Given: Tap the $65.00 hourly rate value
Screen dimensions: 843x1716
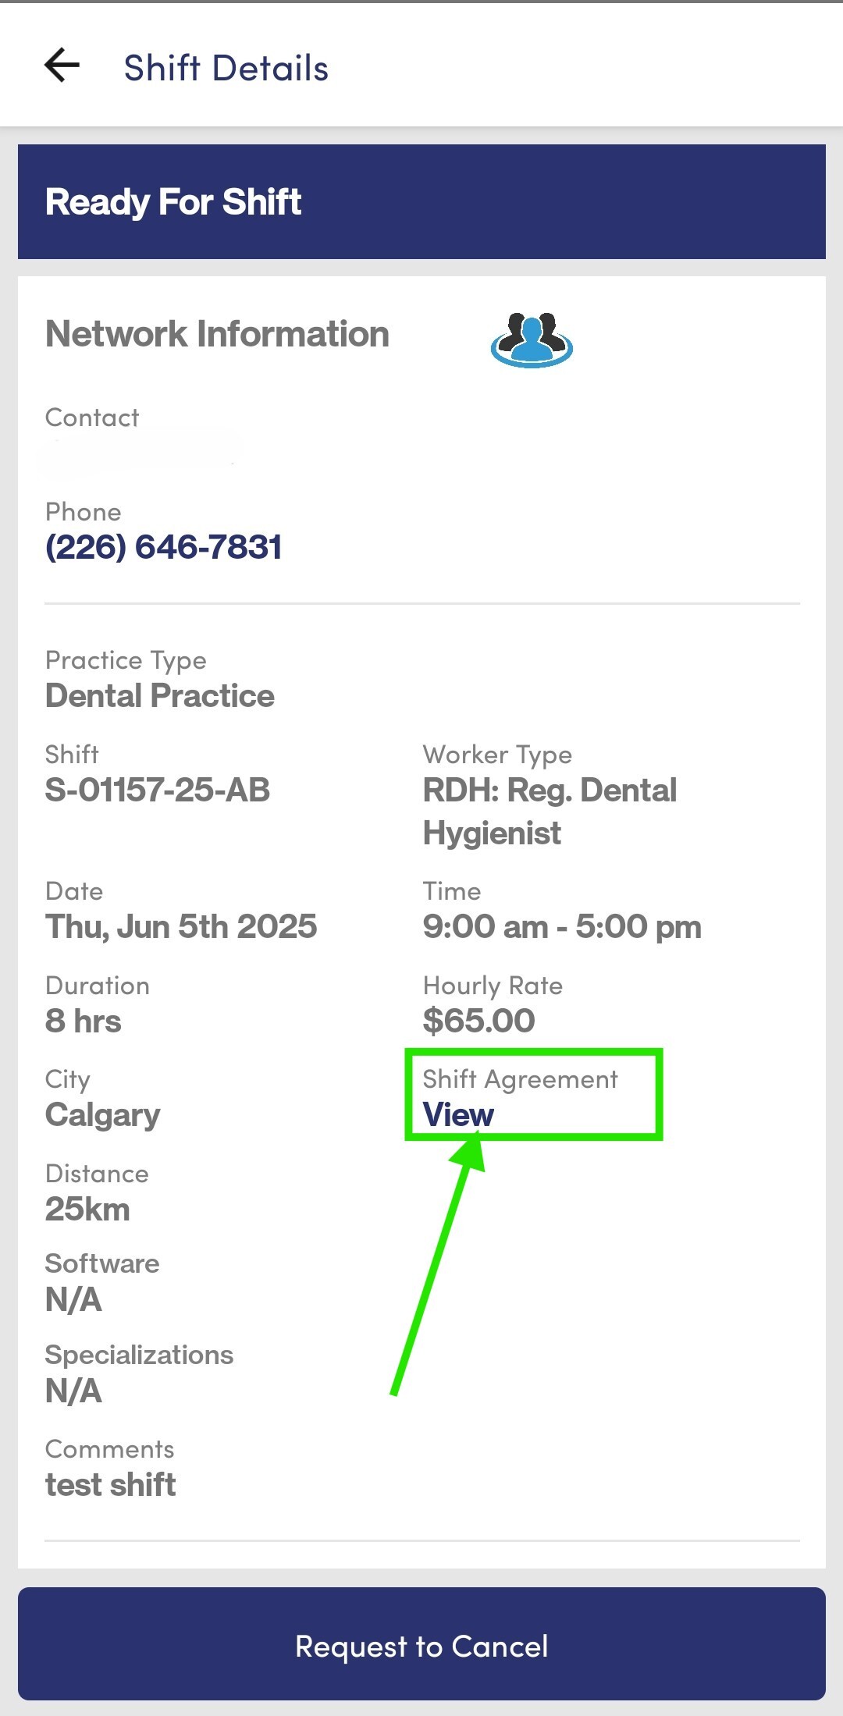Looking at the screenshot, I should click(x=478, y=1021).
